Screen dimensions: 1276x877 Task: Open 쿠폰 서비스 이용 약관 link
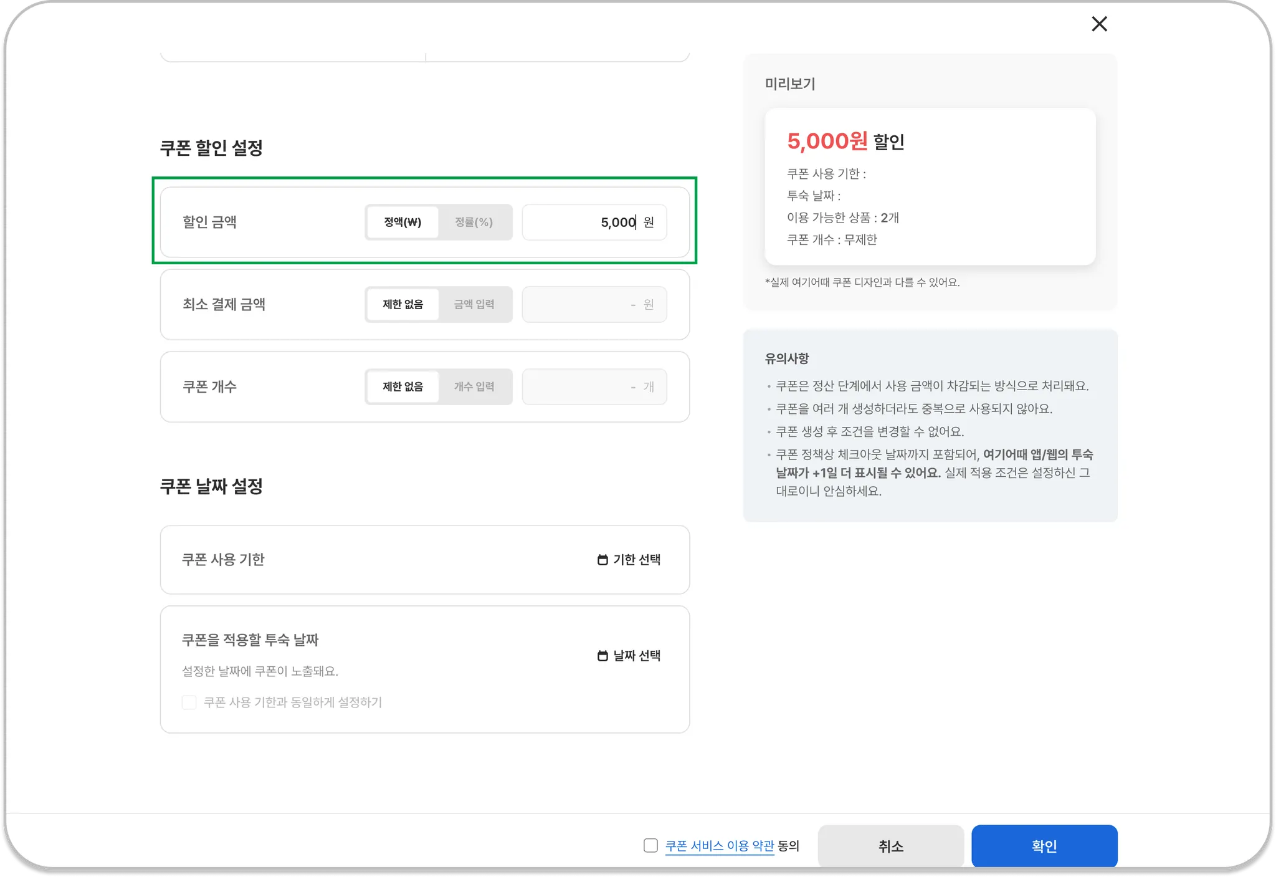coord(719,846)
